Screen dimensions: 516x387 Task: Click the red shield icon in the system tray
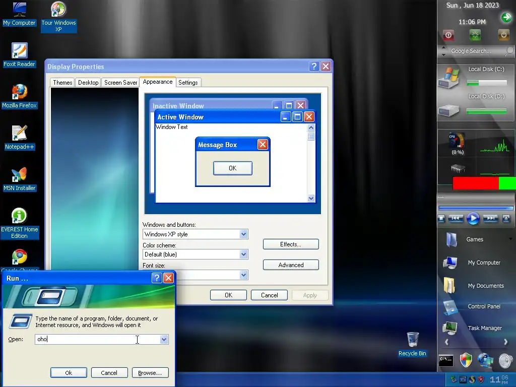481,379
